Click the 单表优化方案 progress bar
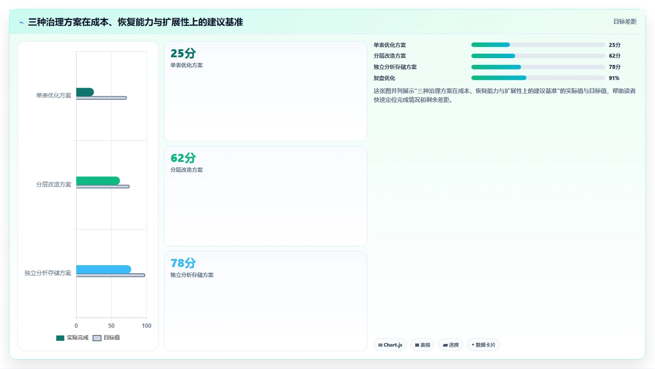Viewport: 655px width, 369px height. (x=538, y=45)
